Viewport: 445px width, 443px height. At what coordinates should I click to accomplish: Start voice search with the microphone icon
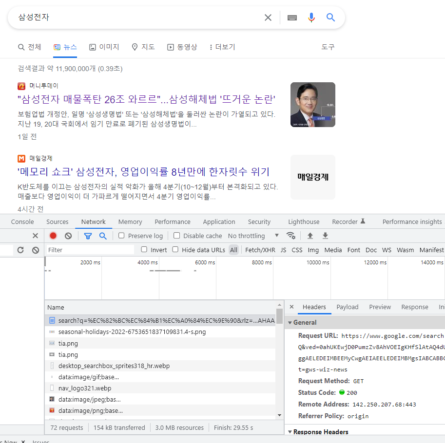(x=311, y=18)
